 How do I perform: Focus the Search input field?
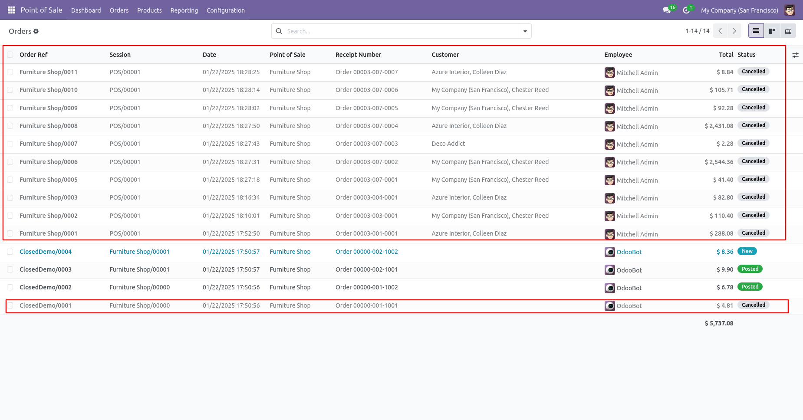(x=401, y=31)
